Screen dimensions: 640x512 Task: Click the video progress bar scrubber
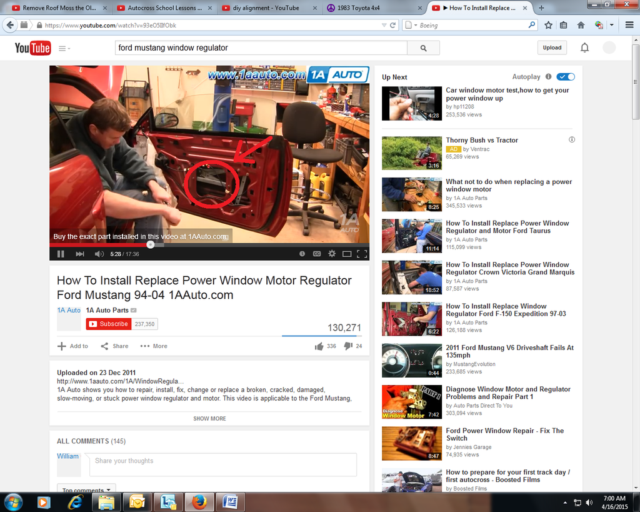pos(151,244)
